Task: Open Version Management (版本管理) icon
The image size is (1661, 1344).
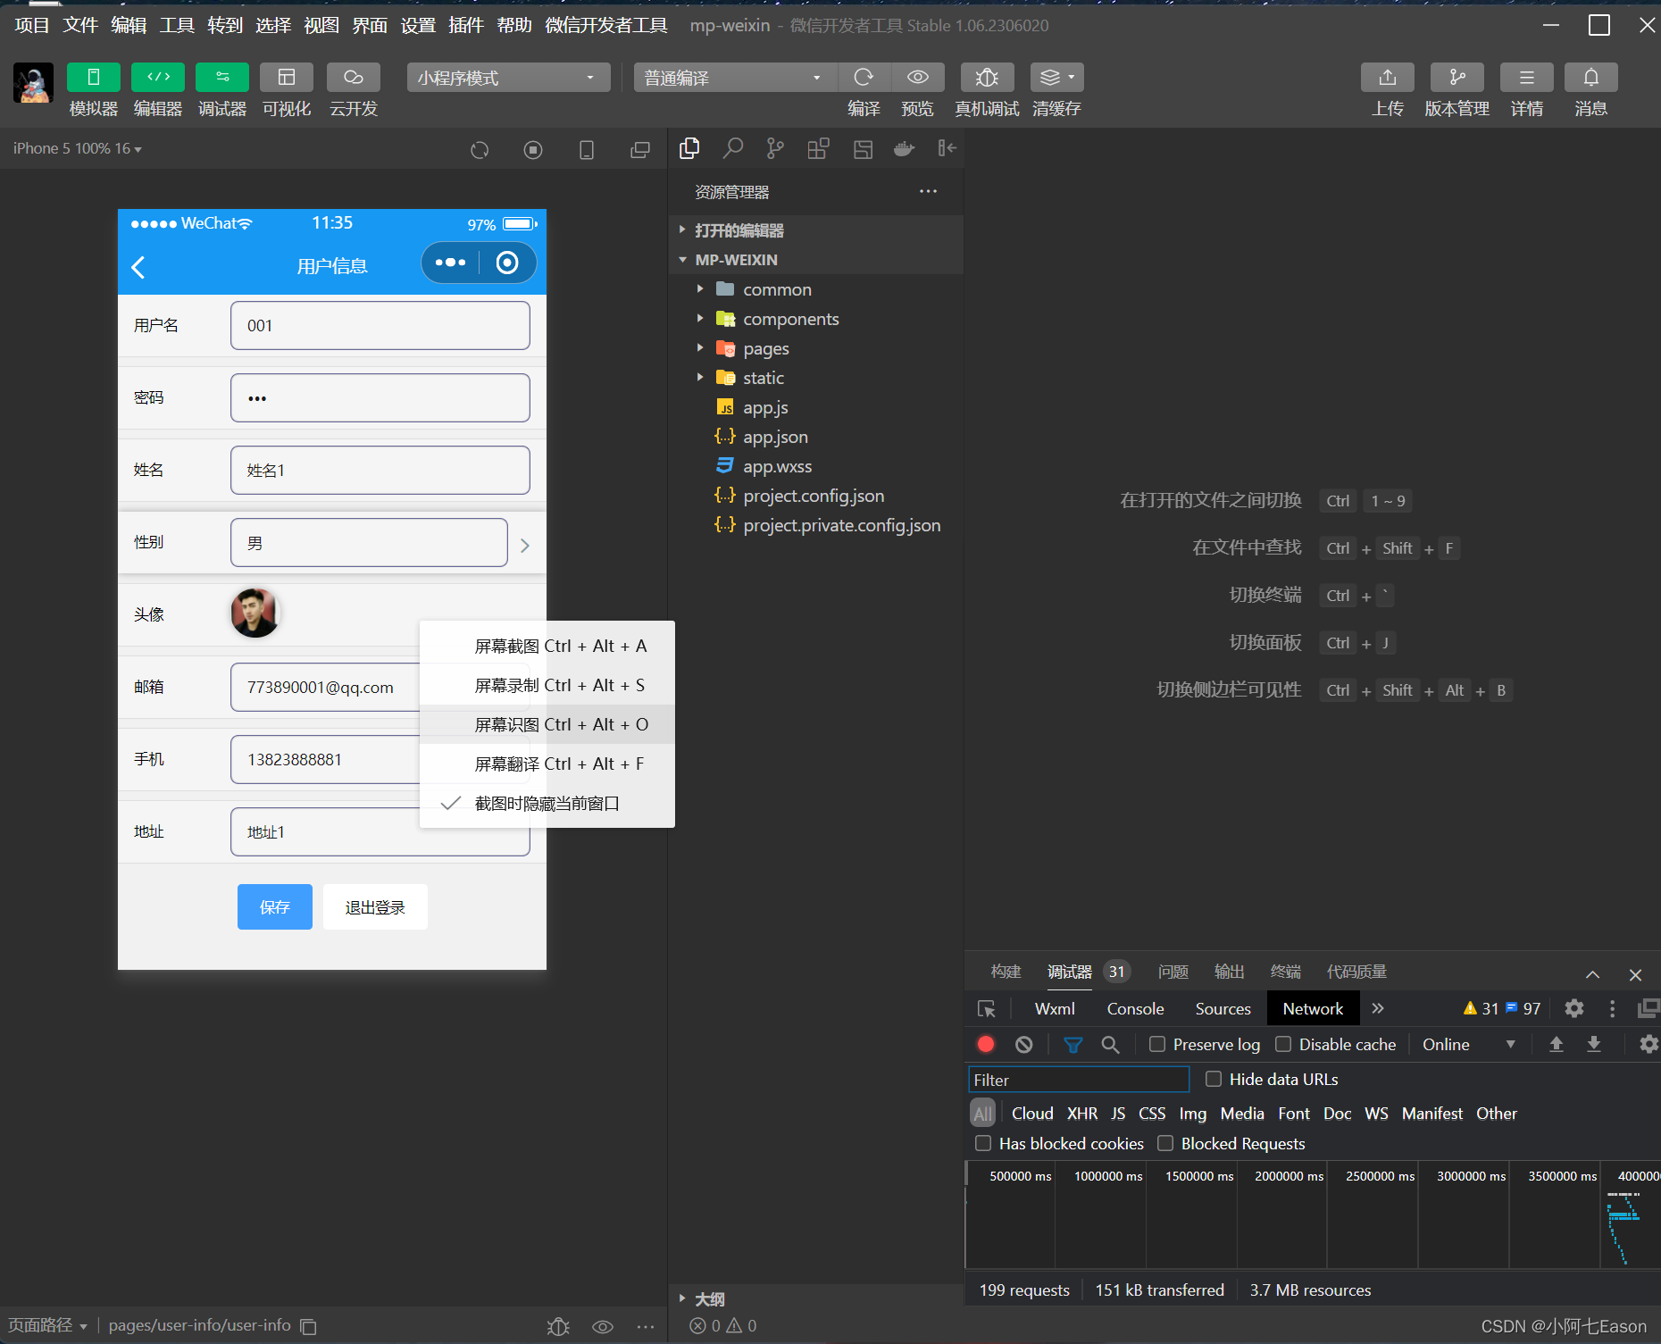Action: tap(1457, 78)
